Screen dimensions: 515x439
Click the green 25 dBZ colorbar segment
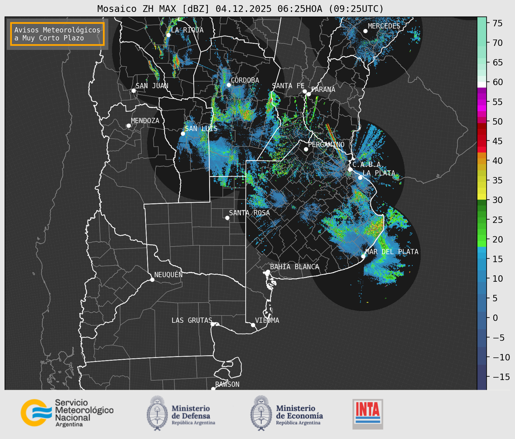click(x=481, y=220)
